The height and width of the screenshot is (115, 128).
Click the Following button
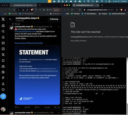coord(54,19)
